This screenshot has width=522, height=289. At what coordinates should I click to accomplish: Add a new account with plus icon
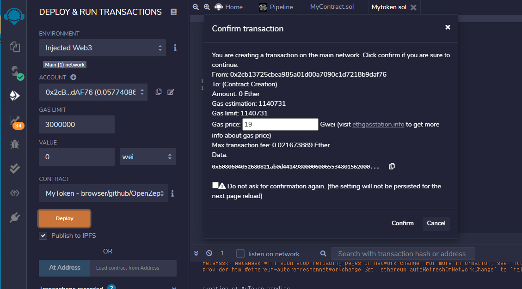73,77
